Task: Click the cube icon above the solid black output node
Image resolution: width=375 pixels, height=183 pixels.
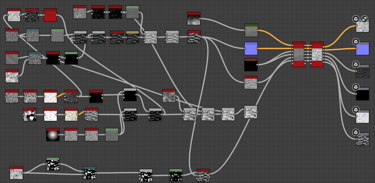Action: pyautogui.click(x=355, y=87)
